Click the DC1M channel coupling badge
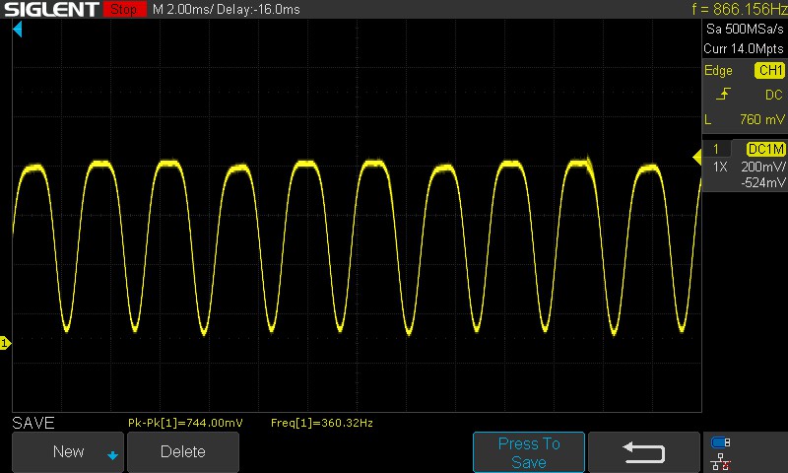The width and height of the screenshot is (788, 473). point(766,149)
